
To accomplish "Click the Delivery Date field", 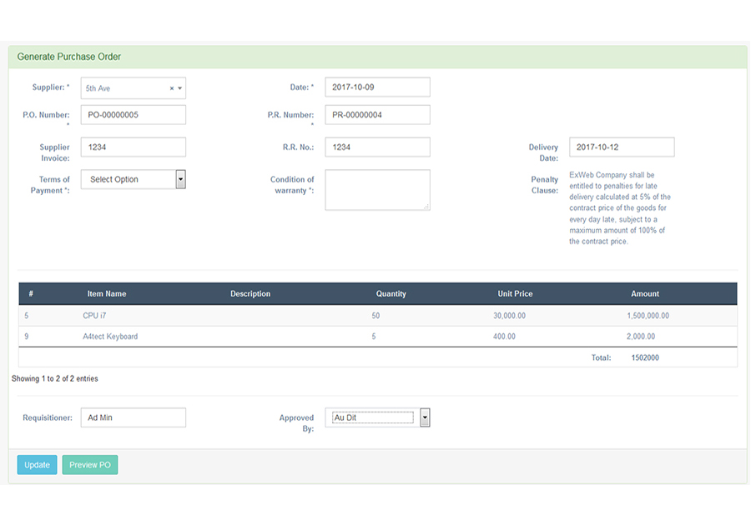I will click(622, 147).
